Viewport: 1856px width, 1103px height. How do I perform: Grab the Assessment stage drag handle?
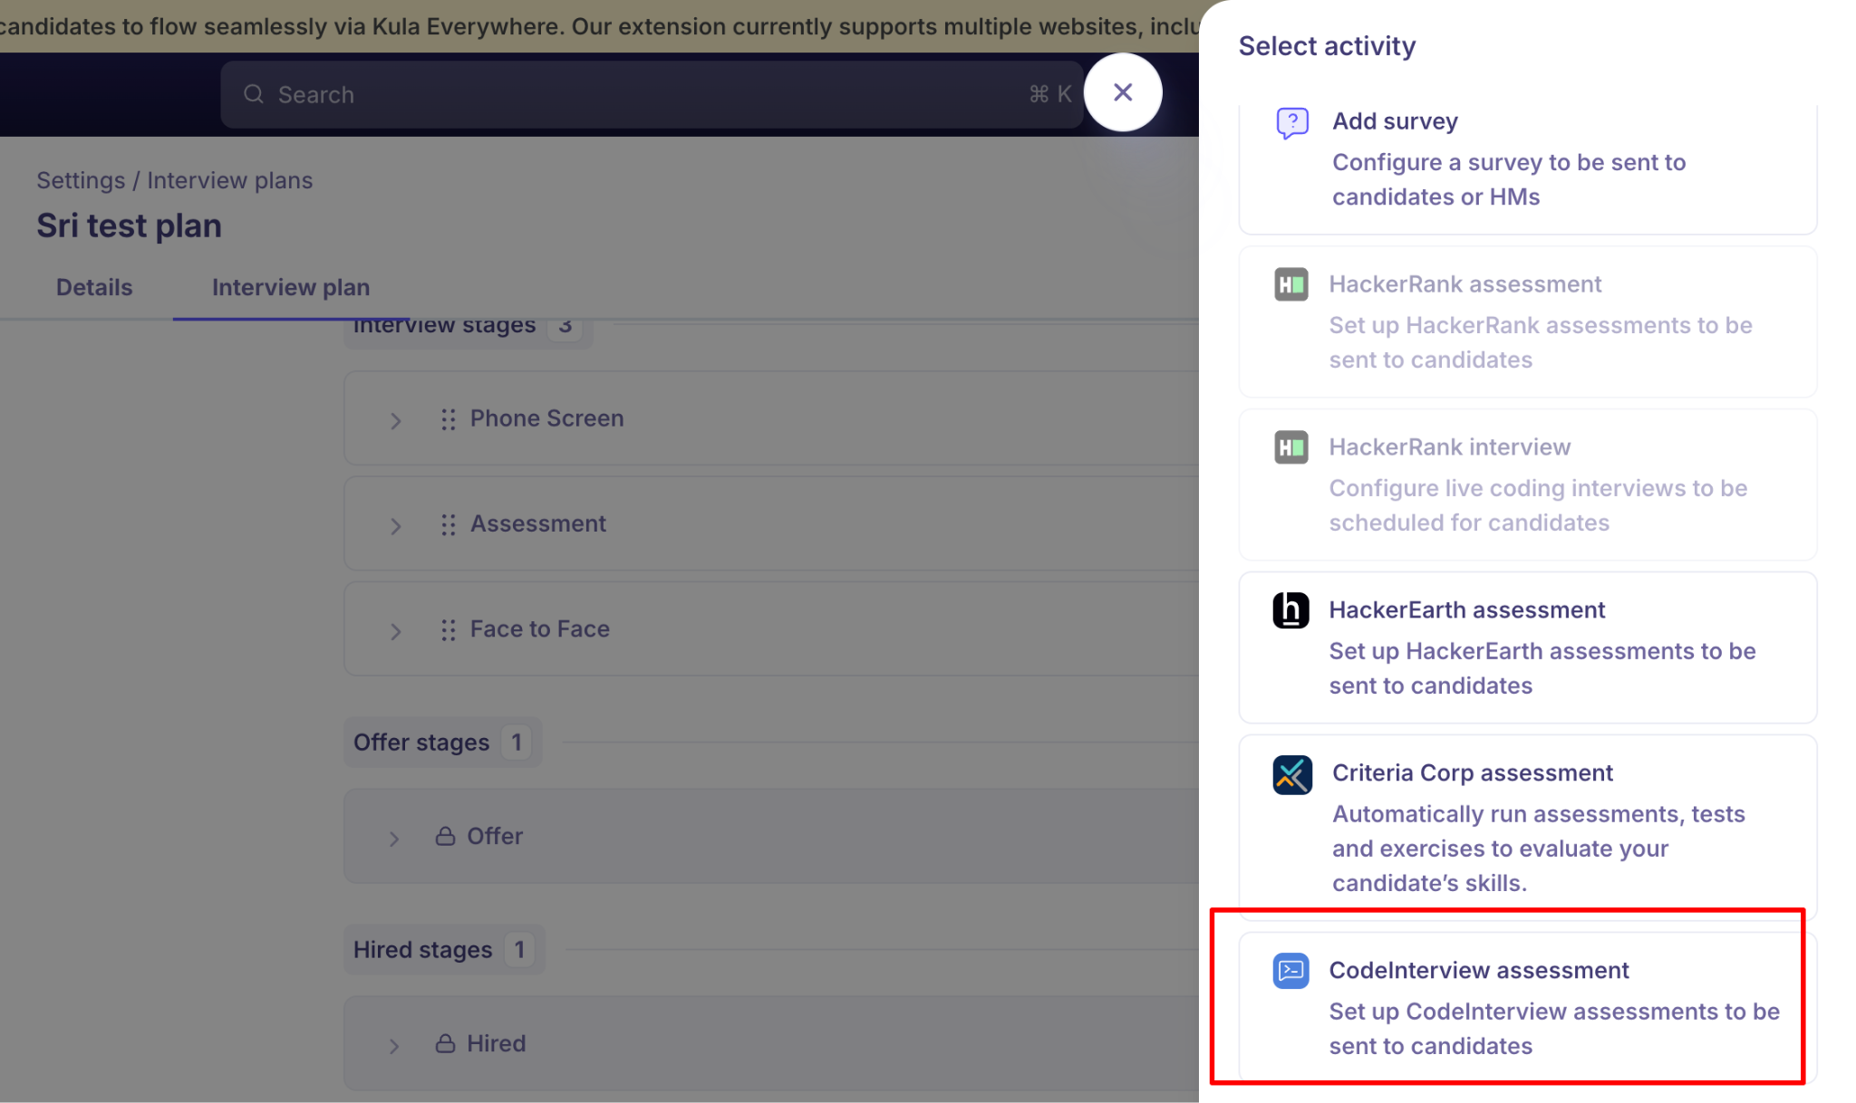pyautogui.click(x=448, y=524)
